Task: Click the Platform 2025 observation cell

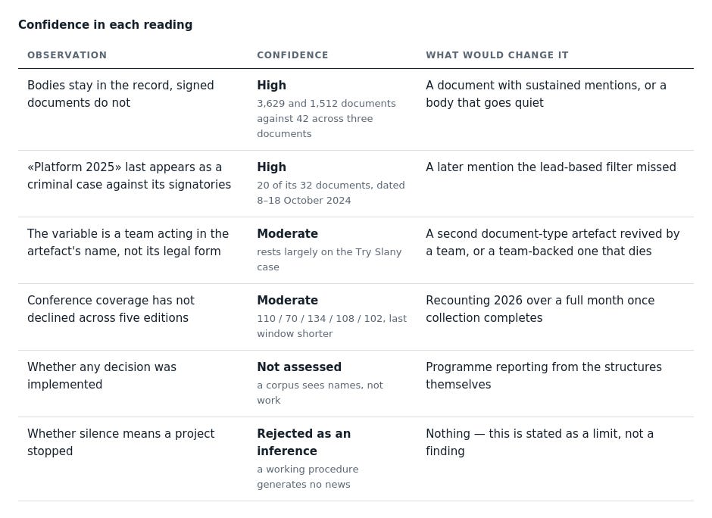Action: click(129, 176)
